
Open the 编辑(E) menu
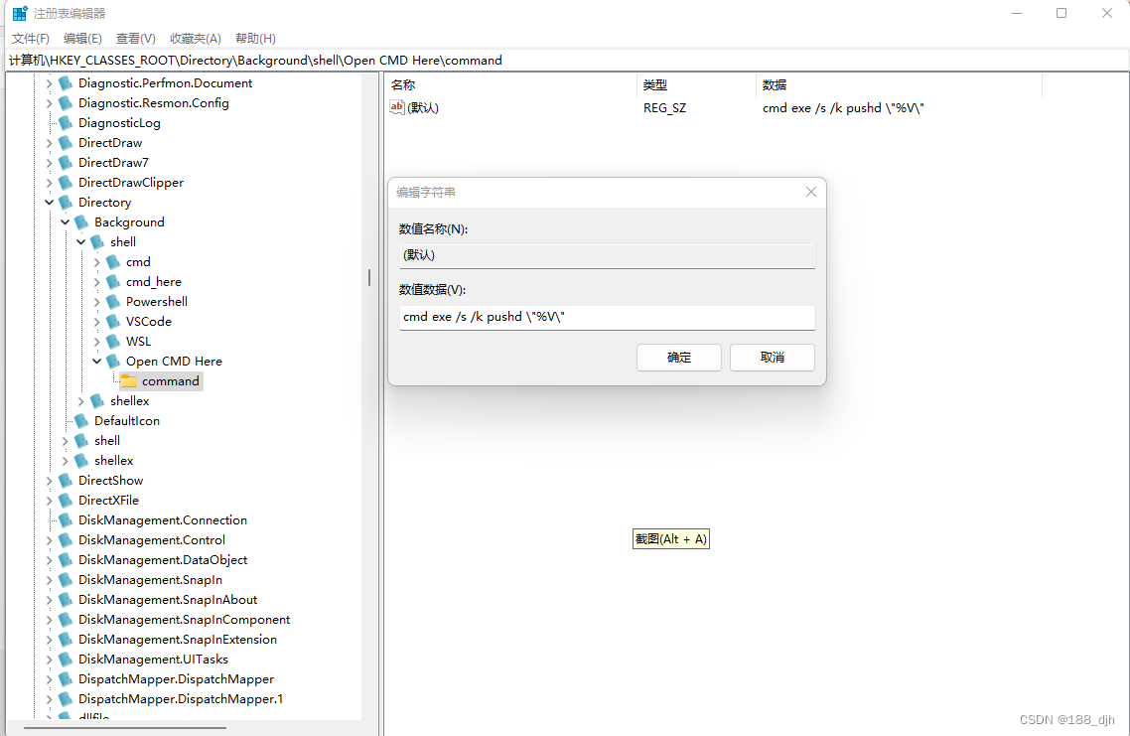82,38
